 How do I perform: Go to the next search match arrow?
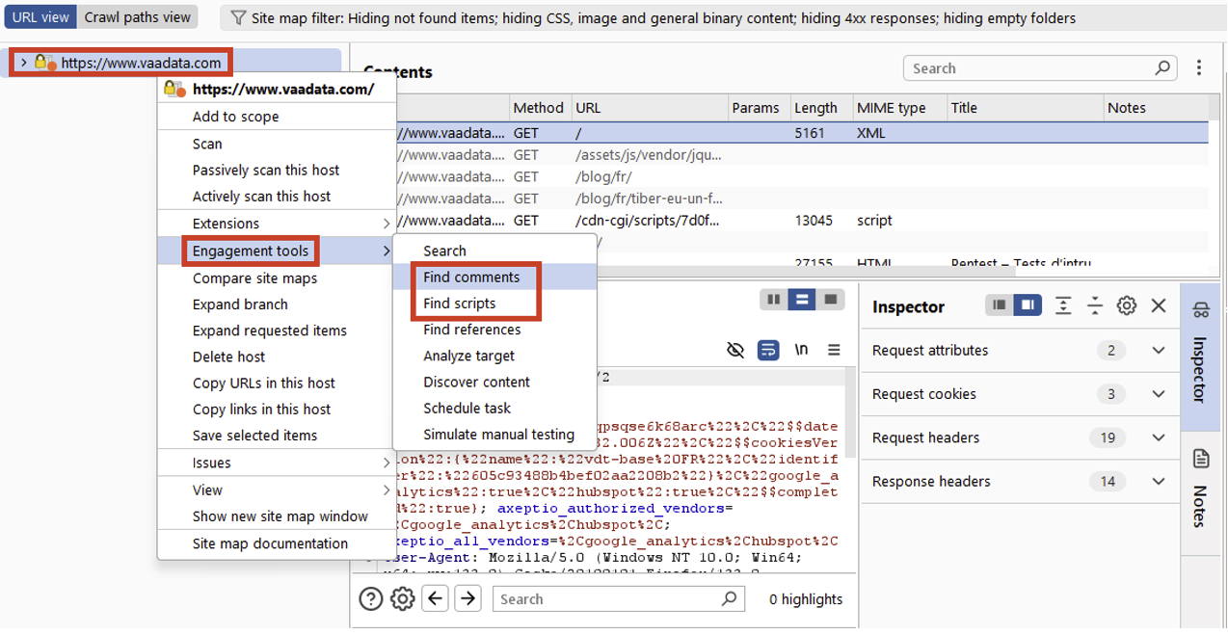[467, 598]
